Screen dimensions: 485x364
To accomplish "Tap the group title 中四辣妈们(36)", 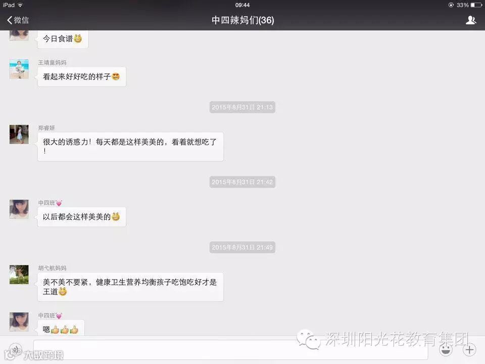I will pos(243,20).
